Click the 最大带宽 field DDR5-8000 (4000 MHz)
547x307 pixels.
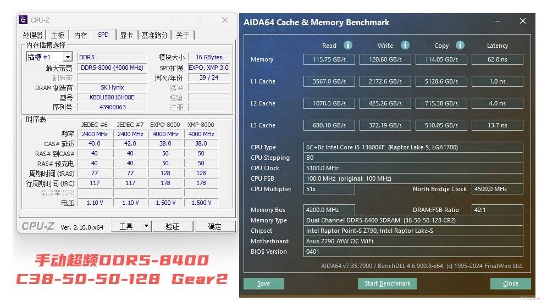(x=112, y=68)
